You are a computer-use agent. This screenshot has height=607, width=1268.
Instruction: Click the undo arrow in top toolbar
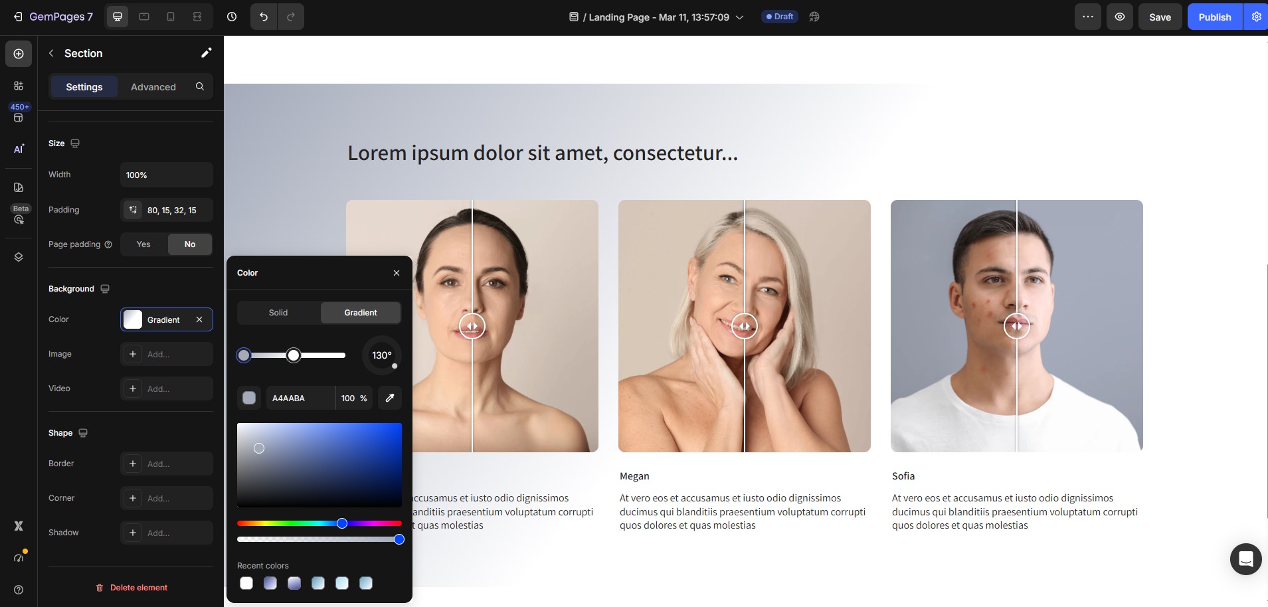click(x=264, y=17)
